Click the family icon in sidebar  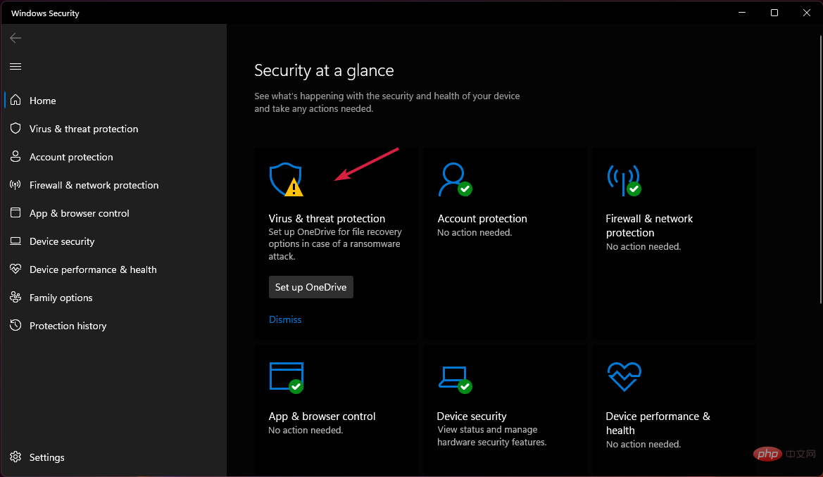(x=15, y=297)
